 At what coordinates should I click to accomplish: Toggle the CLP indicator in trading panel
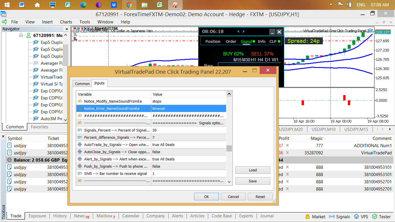pos(279,41)
